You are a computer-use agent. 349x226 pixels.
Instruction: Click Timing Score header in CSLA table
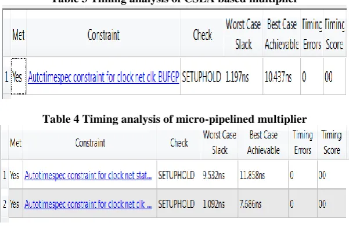pyautogui.click(x=334, y=34)
